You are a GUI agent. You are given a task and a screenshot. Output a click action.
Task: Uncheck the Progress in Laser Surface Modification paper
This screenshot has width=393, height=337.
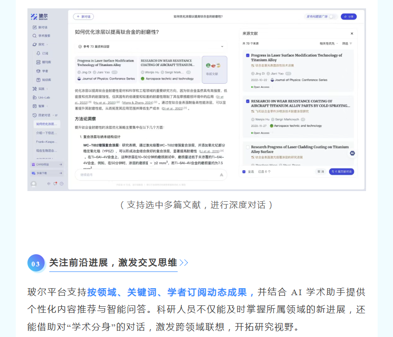pyautogui.click(x=247, y=55)
